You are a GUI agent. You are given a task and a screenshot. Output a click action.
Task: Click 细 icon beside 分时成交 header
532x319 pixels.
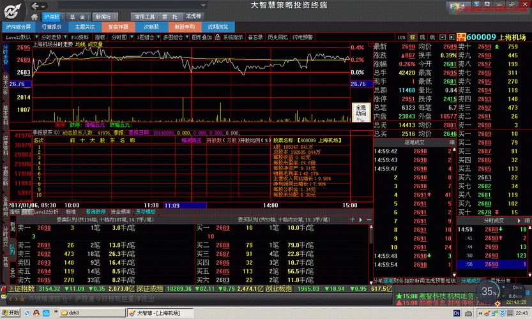click(527, 220)
